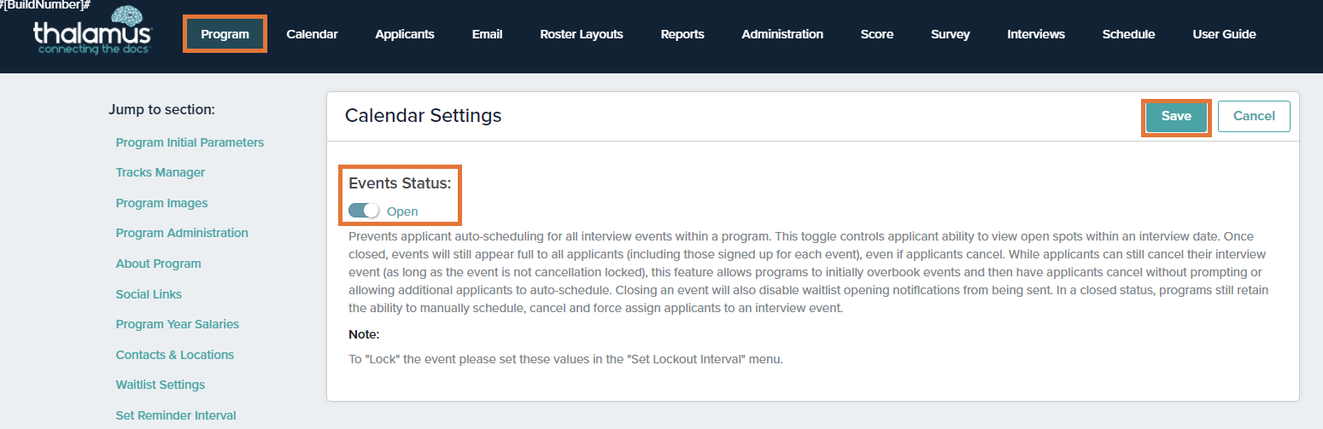Open the Administration menu

pos(782,34)
